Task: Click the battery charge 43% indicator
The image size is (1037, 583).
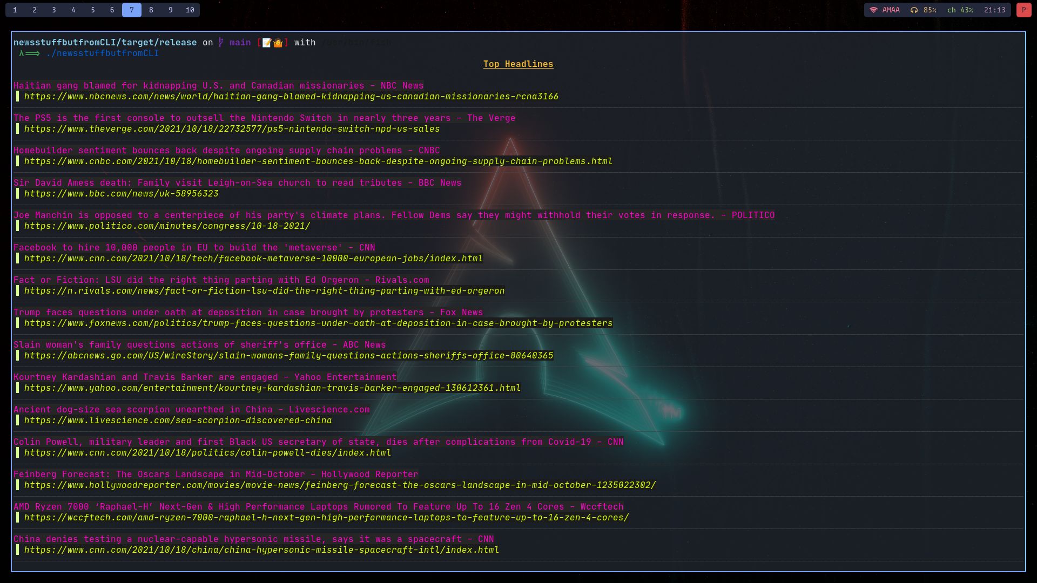Action: [x=960, y=10]
